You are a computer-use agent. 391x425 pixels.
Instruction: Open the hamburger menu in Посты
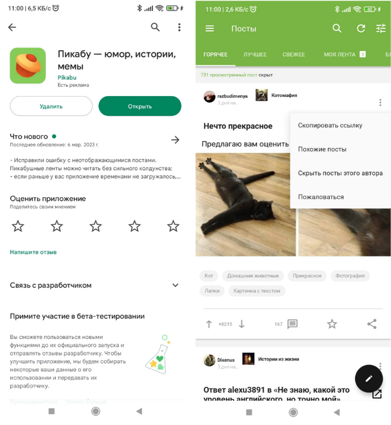(x=209, y=28)
